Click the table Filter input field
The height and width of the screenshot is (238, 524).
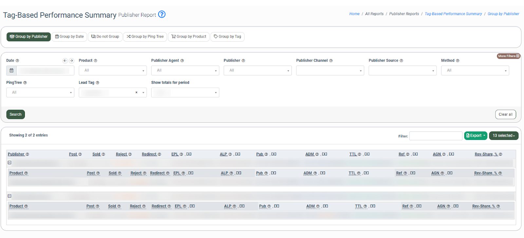(x=436, y=136)
